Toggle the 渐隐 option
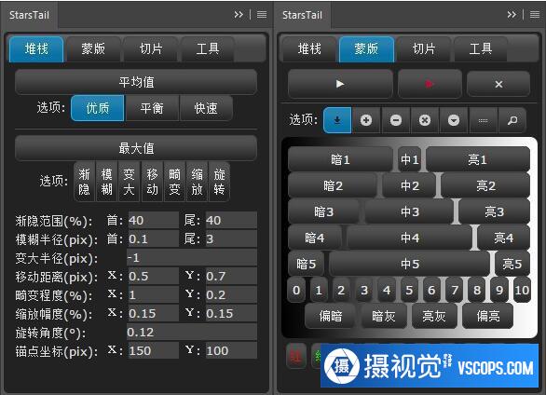The width and height of the screenshot is (546, 395). (x=84, y=182)
